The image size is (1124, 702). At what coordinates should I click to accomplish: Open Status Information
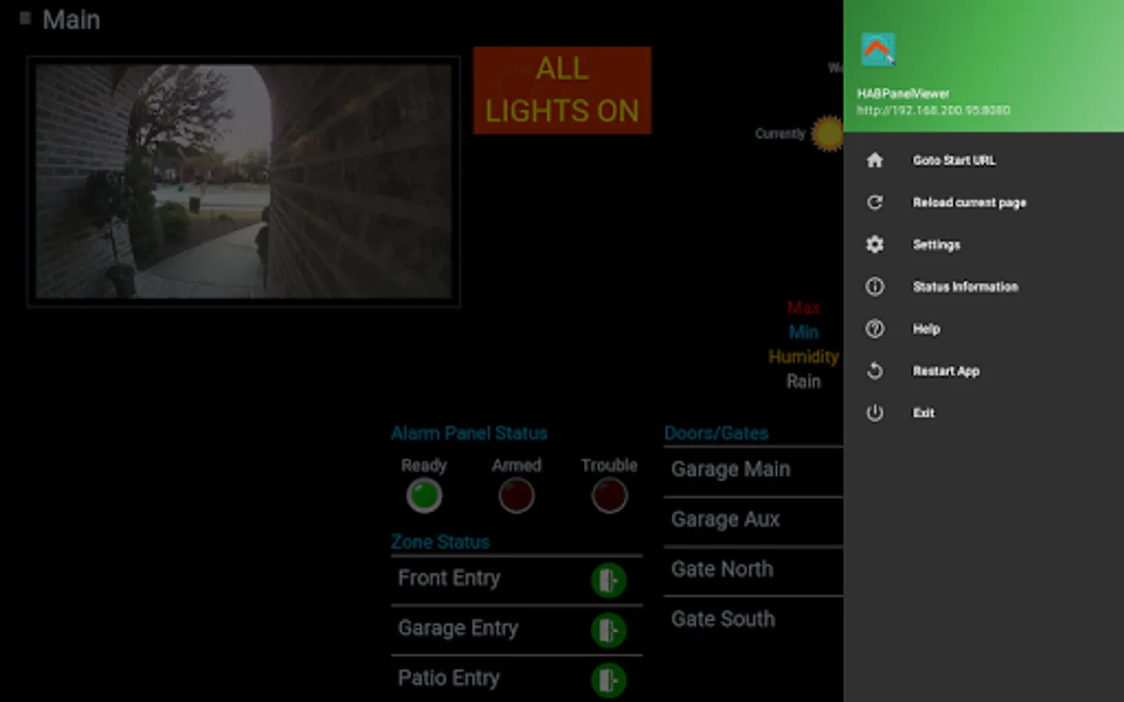click(x=983, y=286)
